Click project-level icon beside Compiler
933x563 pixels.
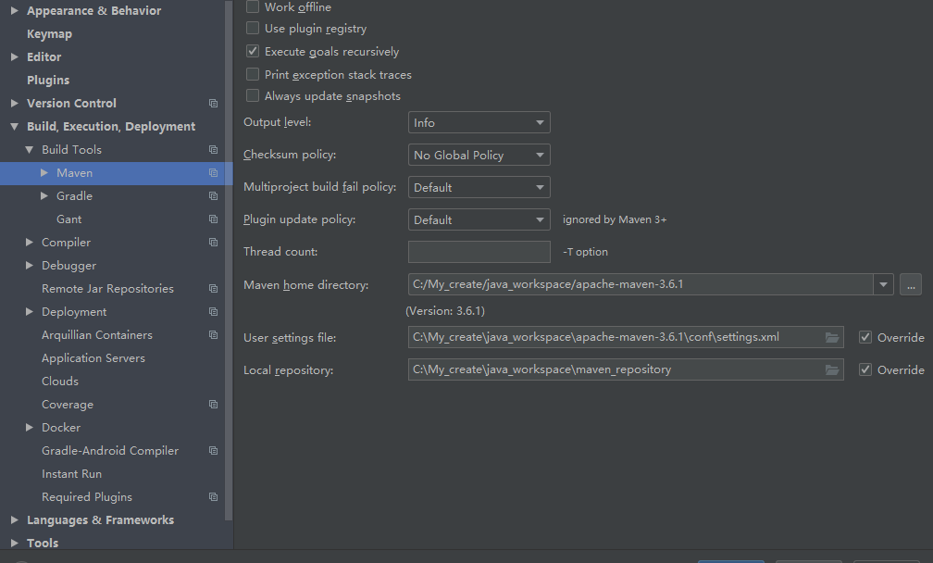[213, 243]
